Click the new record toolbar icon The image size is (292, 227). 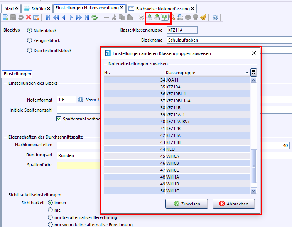pos(5,17)
